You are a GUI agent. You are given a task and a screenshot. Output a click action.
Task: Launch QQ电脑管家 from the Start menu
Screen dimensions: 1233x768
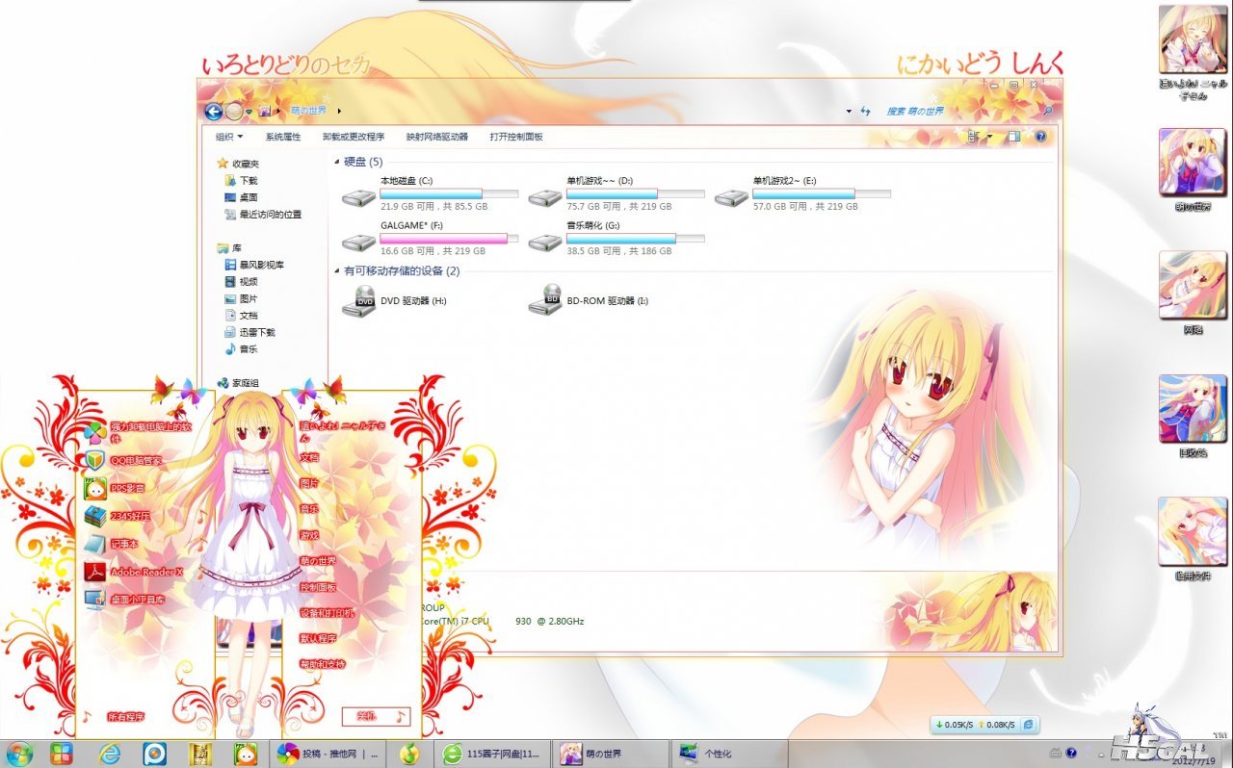tap(135, 461)
